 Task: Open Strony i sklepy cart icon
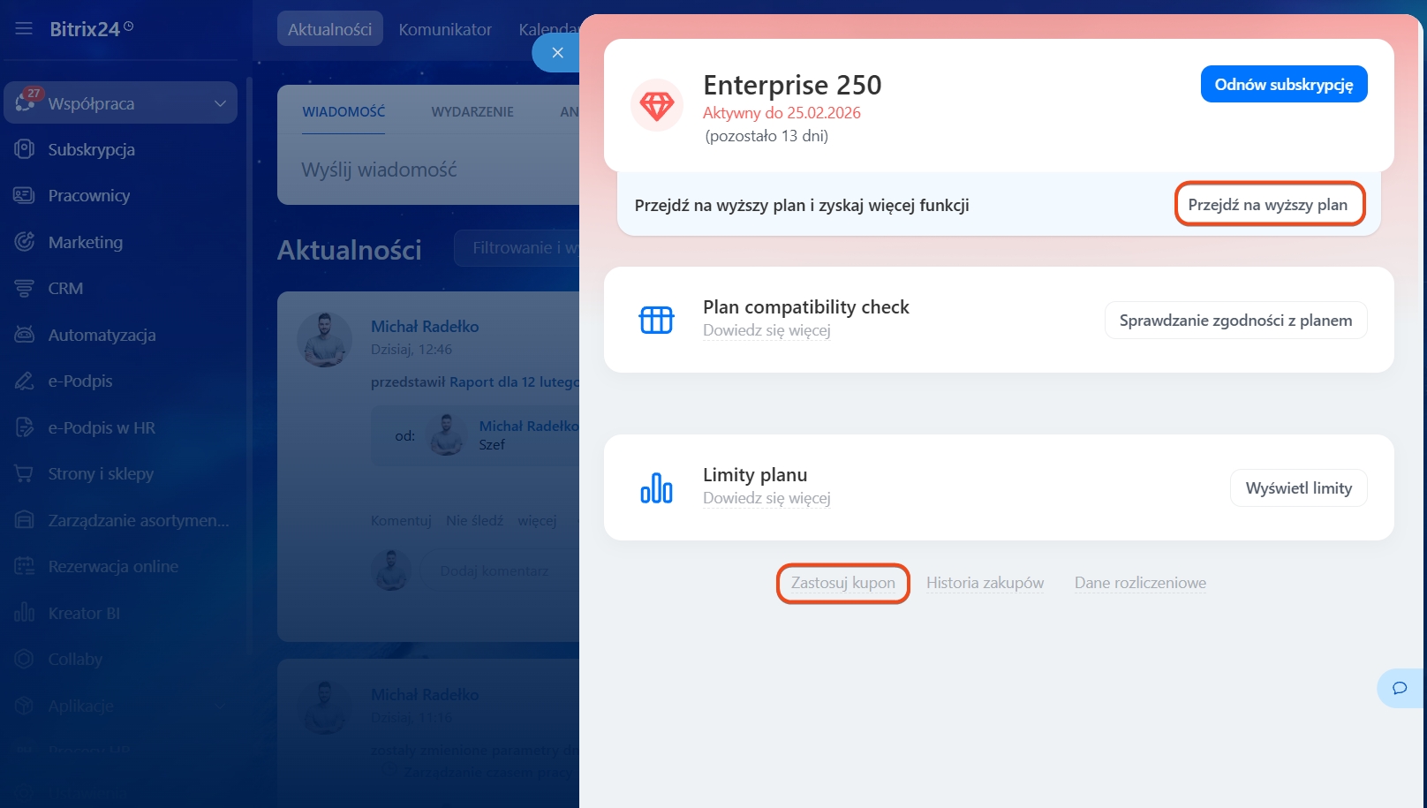[24, 474]
